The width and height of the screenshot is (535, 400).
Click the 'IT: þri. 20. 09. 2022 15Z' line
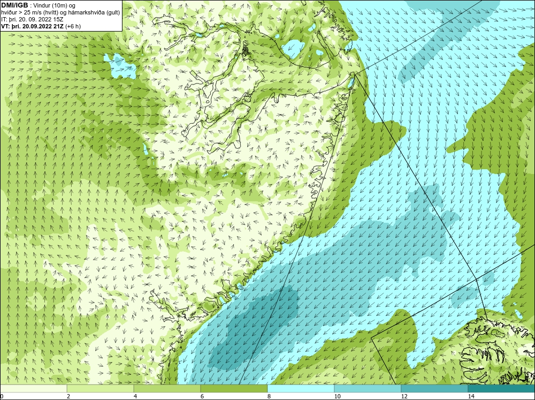32,19
